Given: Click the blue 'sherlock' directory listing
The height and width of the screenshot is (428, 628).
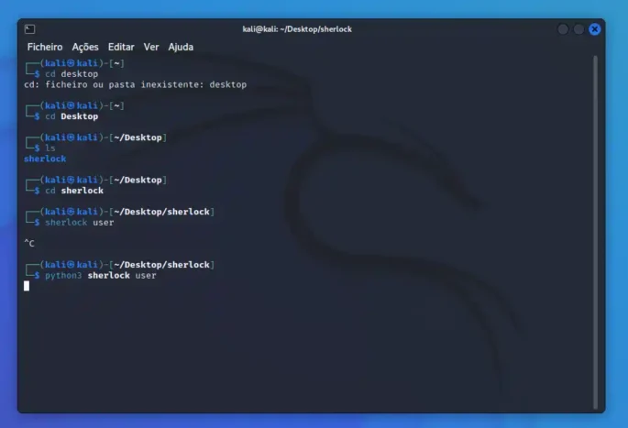Looking at the screenshot, I should click(45, 159).
